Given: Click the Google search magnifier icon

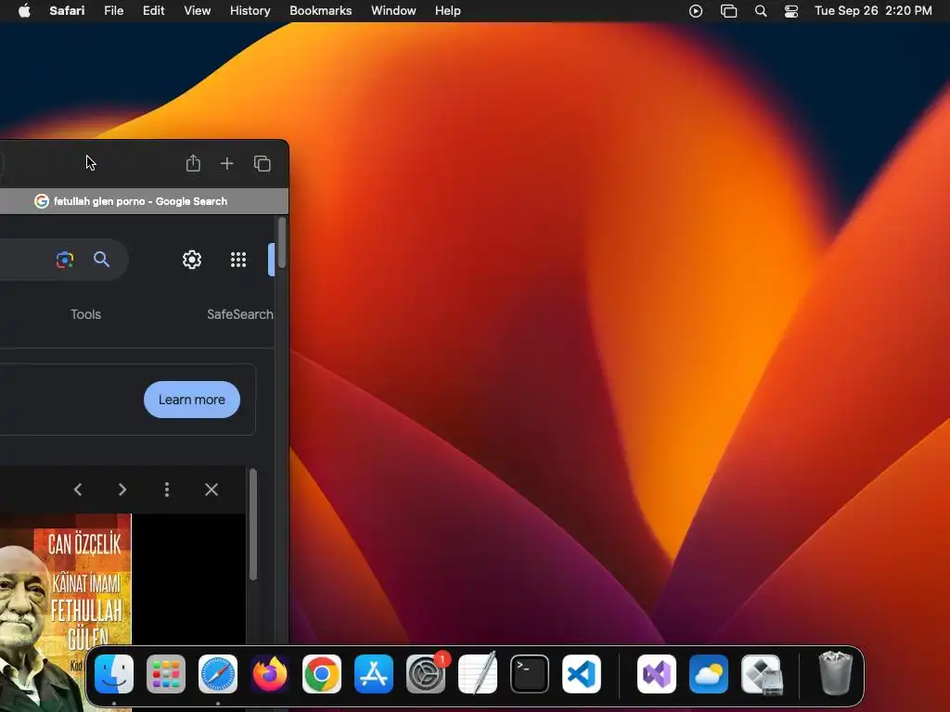Looking at the screenshot, I should click(x=102, y=260).
